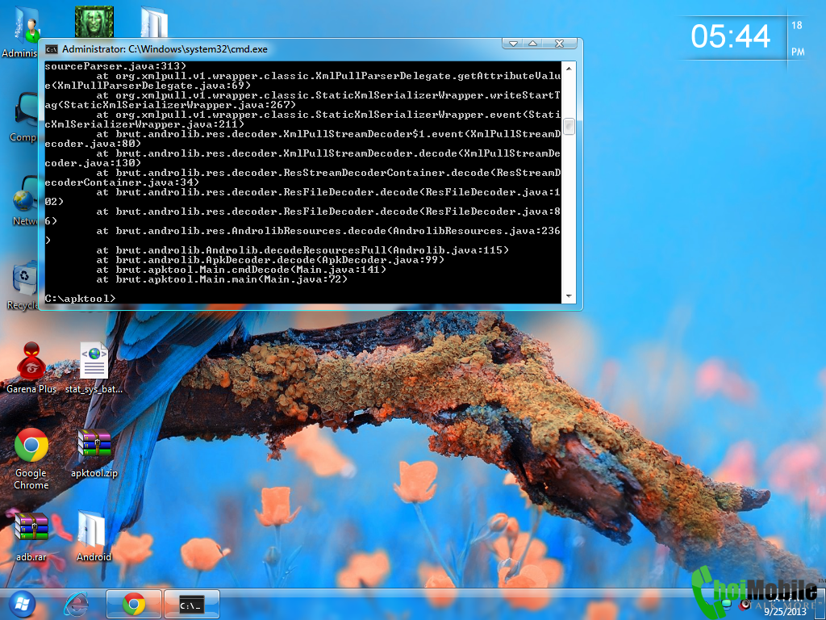This screenshot has width=826, height=620.
Task: Click the cmd scrollbar down arrow
Action: tap(569, 296)
